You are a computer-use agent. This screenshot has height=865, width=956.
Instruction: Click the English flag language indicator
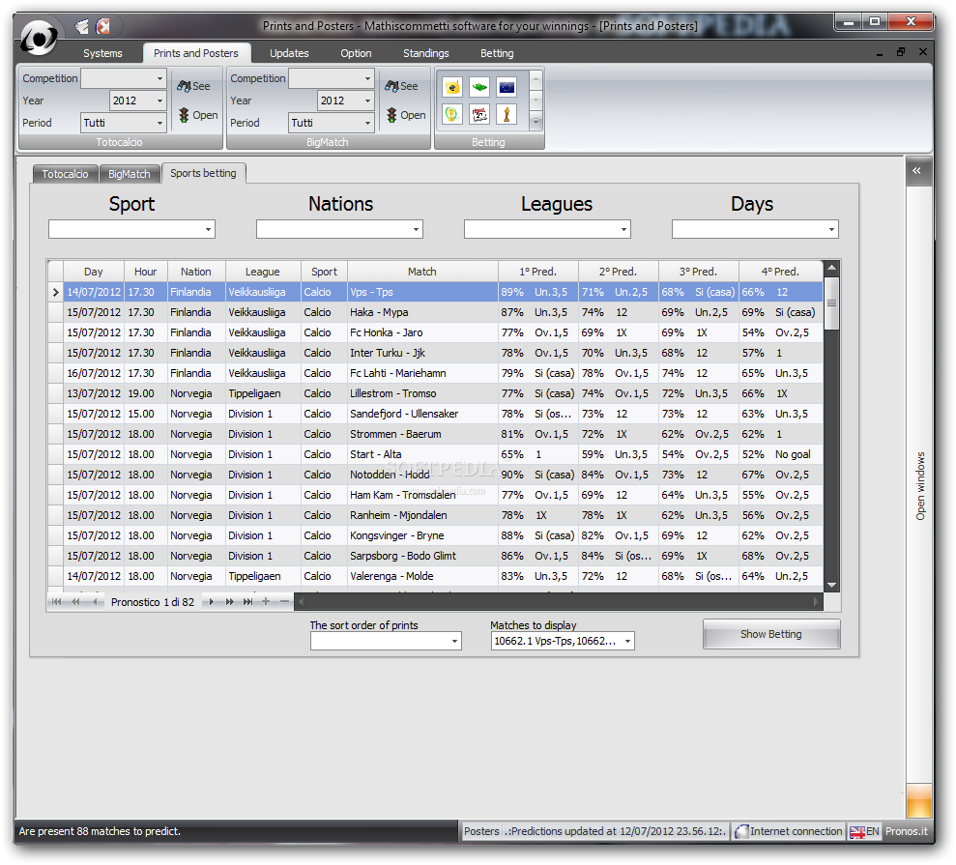(857, 831)
